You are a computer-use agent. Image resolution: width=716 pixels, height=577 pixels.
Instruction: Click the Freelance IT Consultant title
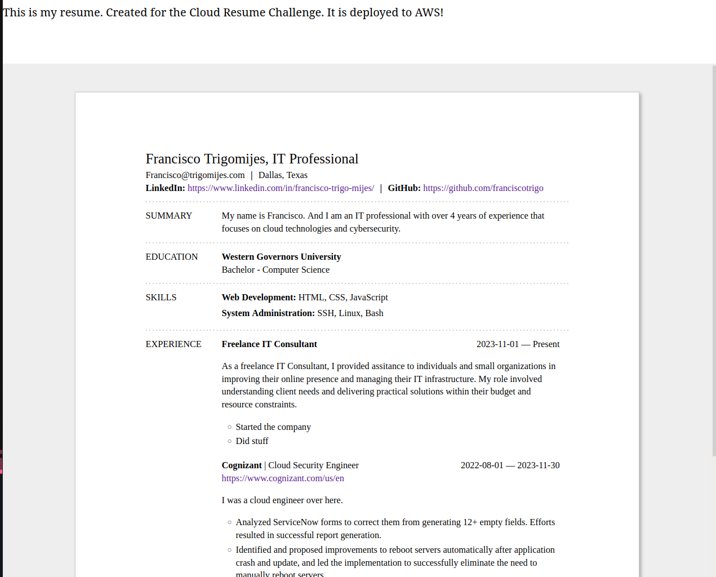pos(269,344)
